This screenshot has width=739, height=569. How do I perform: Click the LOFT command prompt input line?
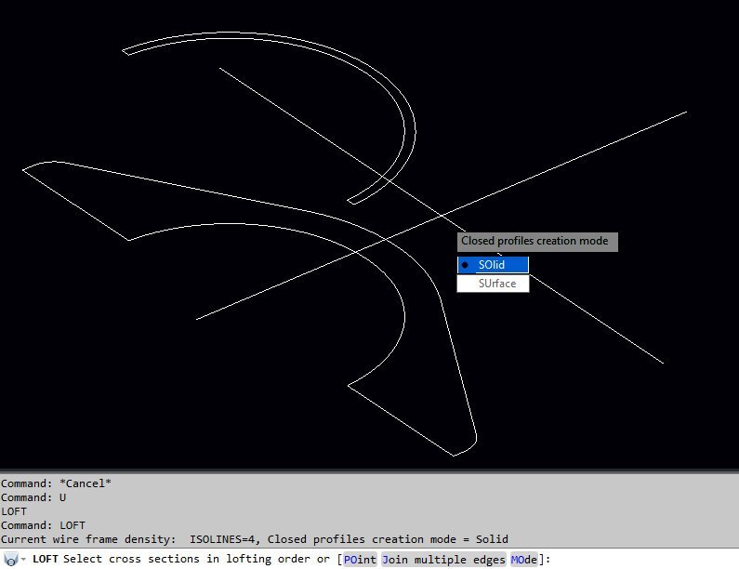tap(370, 560)
